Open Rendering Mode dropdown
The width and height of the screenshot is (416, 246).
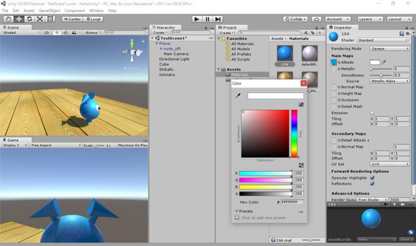point(389,48)
